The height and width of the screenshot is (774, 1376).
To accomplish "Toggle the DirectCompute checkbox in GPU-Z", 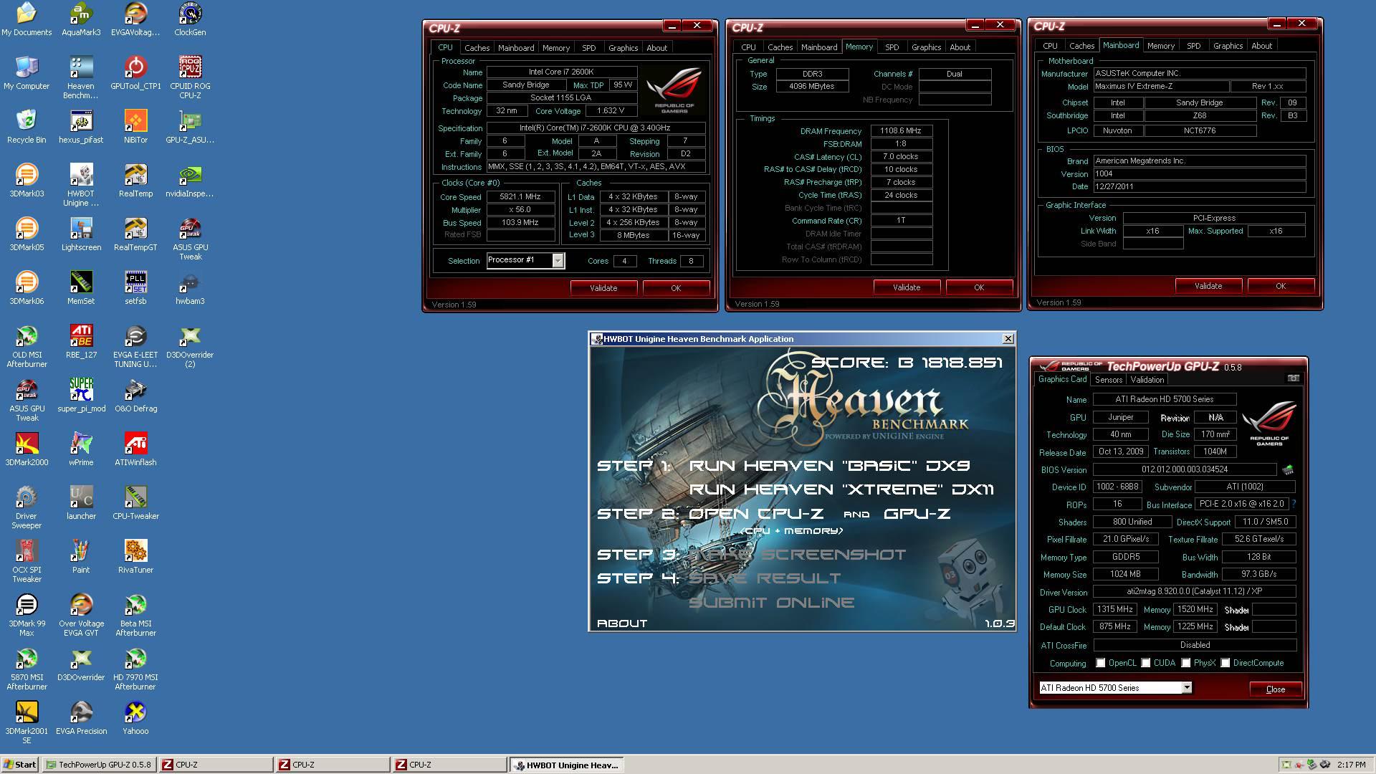I will click(x=1225, y=663).
